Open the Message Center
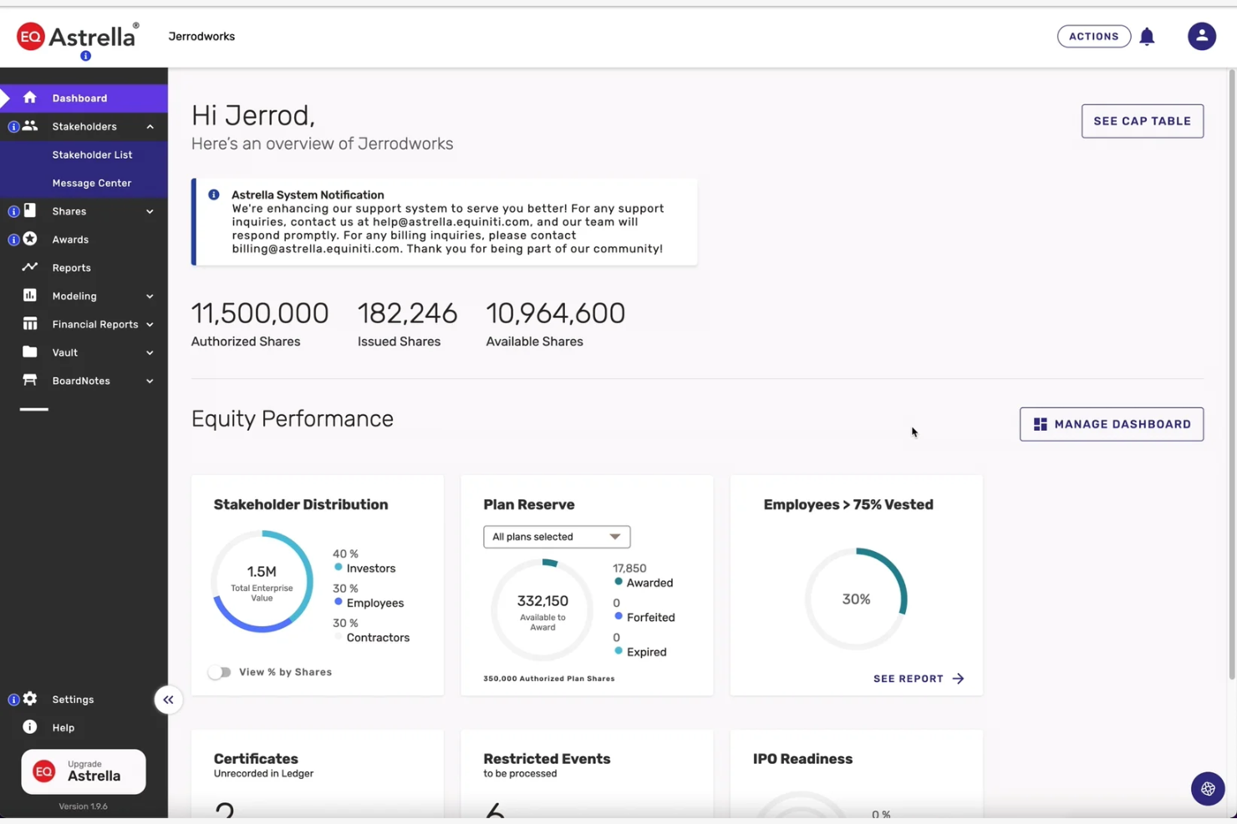1237x824 pixels. click(92, 183)
